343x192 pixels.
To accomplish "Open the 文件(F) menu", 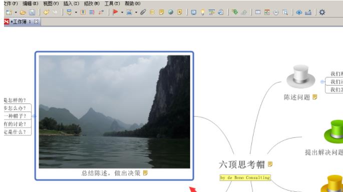I will pos(11,3).
